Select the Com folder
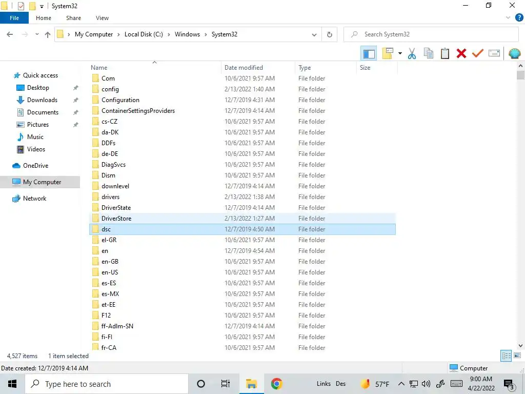The height and width of the screenshot is (394, 525). point(108,78)
